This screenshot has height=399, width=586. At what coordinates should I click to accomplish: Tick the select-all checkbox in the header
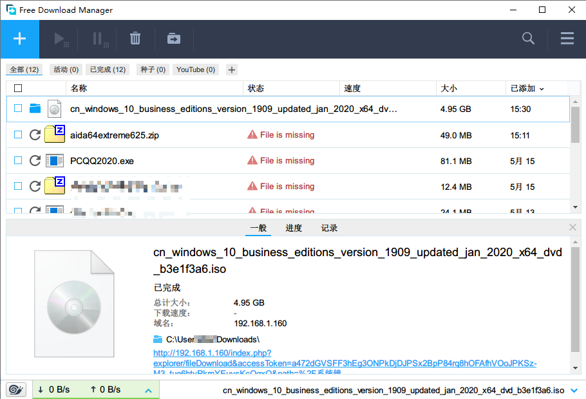(18, 88)
